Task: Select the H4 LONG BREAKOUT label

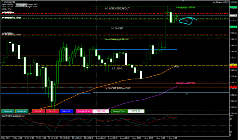Action: [x=118, y=8]
